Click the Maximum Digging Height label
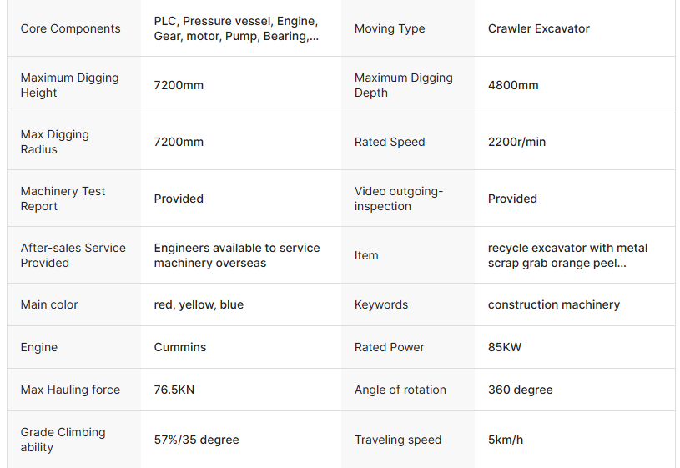 click(x=69, y=85)
